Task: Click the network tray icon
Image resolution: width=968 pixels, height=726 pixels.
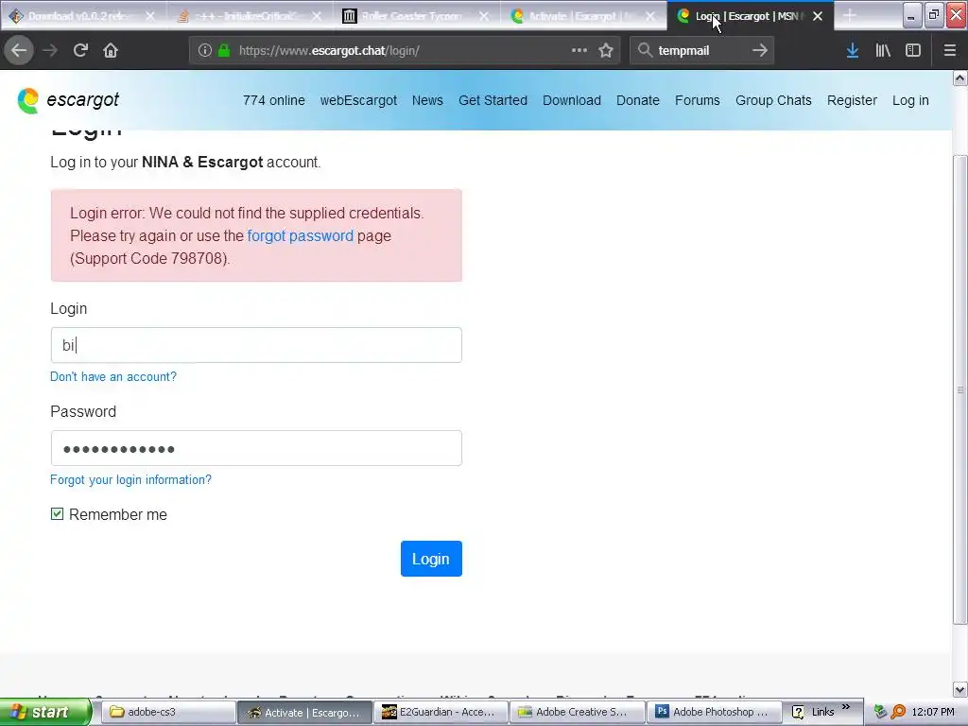Action: [x=881, y=712]
